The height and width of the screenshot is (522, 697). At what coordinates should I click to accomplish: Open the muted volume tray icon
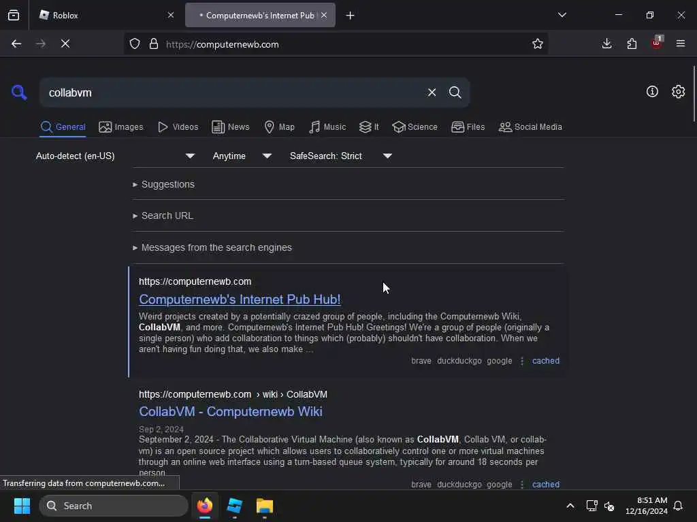click(609, 506)
